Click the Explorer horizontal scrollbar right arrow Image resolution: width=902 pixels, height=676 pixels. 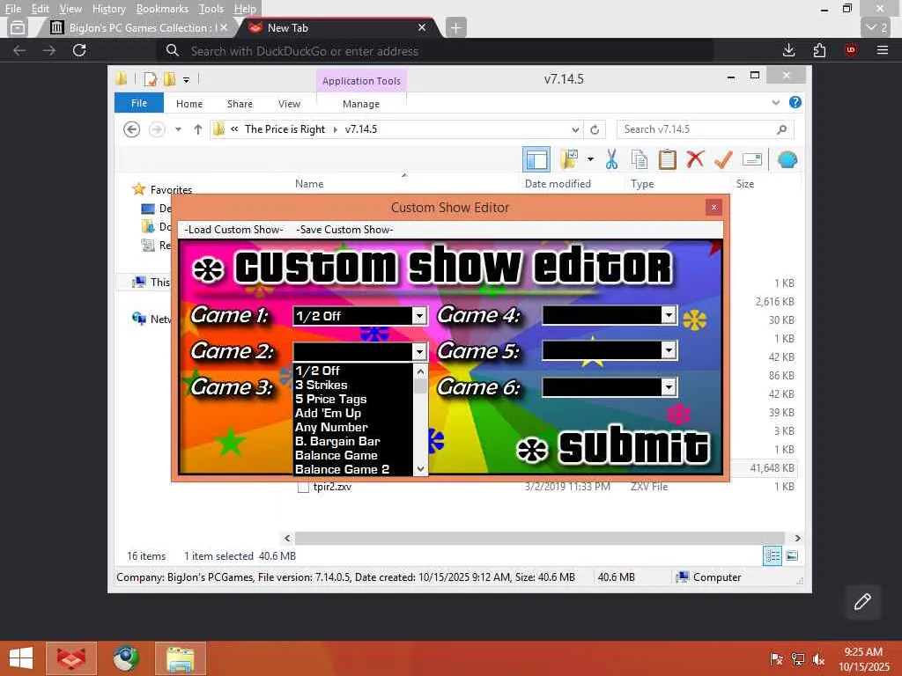pos(798,538)
